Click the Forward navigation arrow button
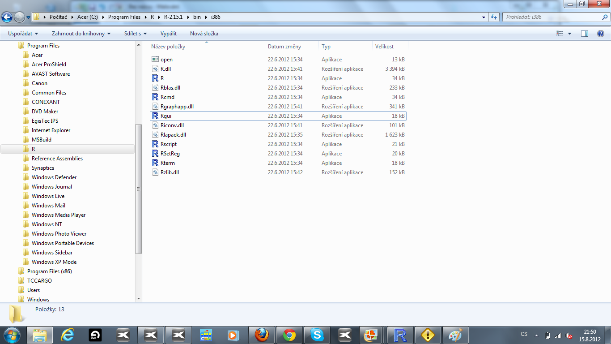 (x=19, y=17)
